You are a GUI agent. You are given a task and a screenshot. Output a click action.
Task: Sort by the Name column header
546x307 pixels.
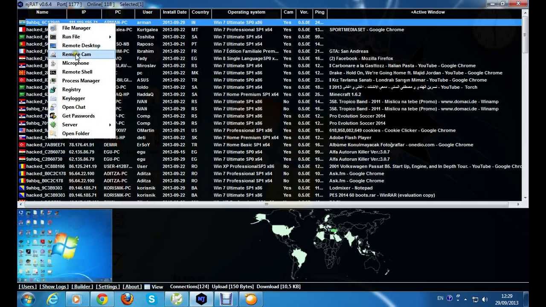pyautogui.click(x=42, y=12)
